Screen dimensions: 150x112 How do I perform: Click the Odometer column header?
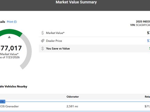(x=73, y=97)
